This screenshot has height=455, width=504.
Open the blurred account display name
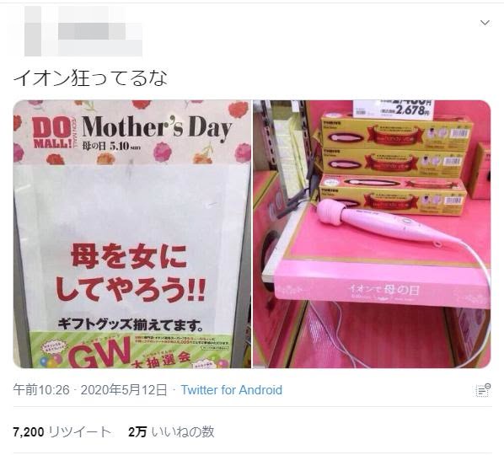[100, 31]
